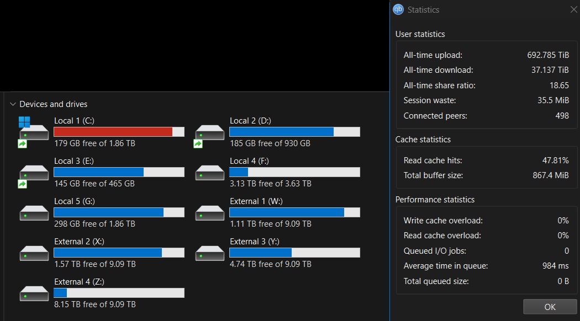This screenshot has height=321, width=580.
Task: Click the External 1 (W:) drive icon
Action: click(x=210, y=213)
